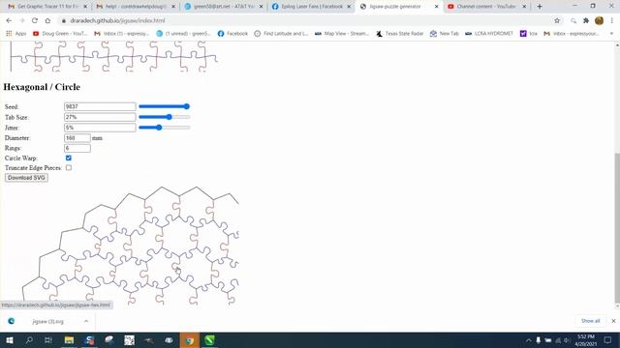This screenshot has width=620, height=348.
Task: Open the volume control in system tray
Action: pyautogui.click(x=568, y=340)
